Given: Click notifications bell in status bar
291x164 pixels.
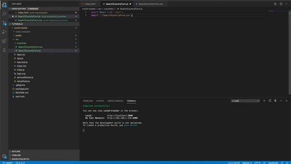Looking at the screenshot, I should click(287, 163).
